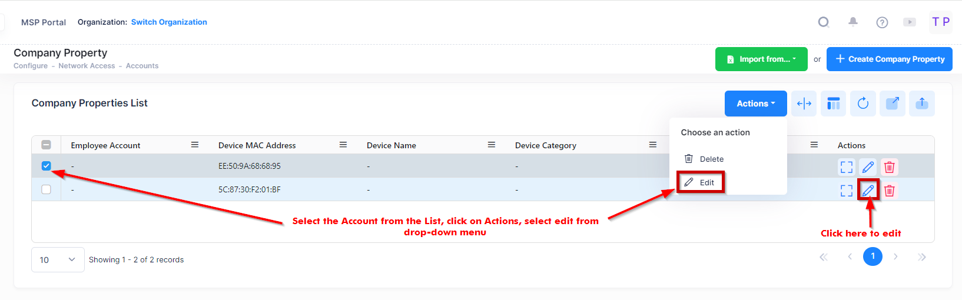Click the video tutorial icon
The height and width of the screenshot is (300, 962).
coord(910,22)
